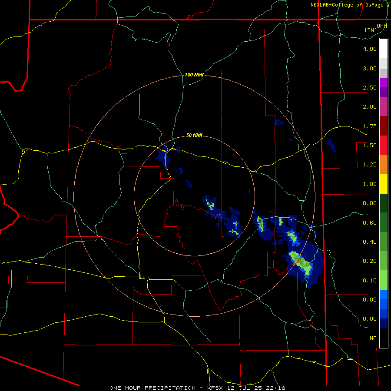This screenshot has height=391, width=391.
Task: Click the '0.20' legend value
Action: (370, 261)
